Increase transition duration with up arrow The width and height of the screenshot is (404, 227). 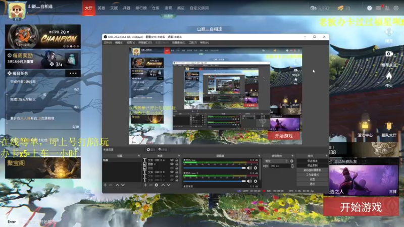click(x=292, y=165)
